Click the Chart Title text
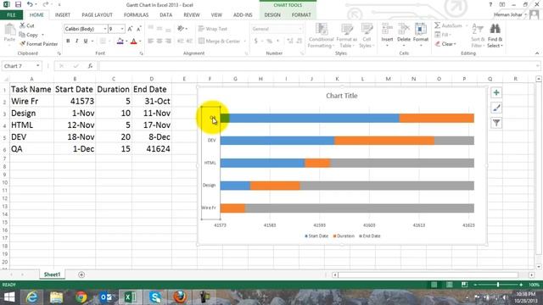The image size is (543, 305). tap(341, 96)
